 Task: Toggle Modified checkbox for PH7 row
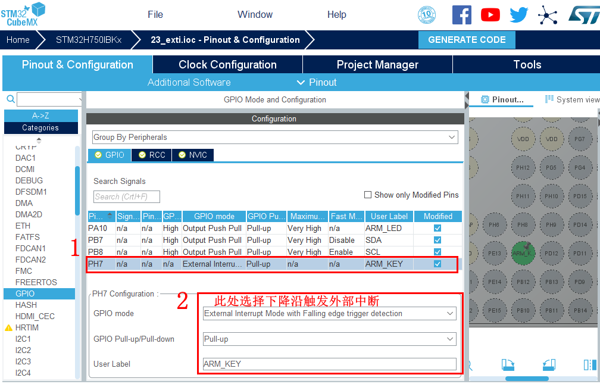(x=437, y=264)
